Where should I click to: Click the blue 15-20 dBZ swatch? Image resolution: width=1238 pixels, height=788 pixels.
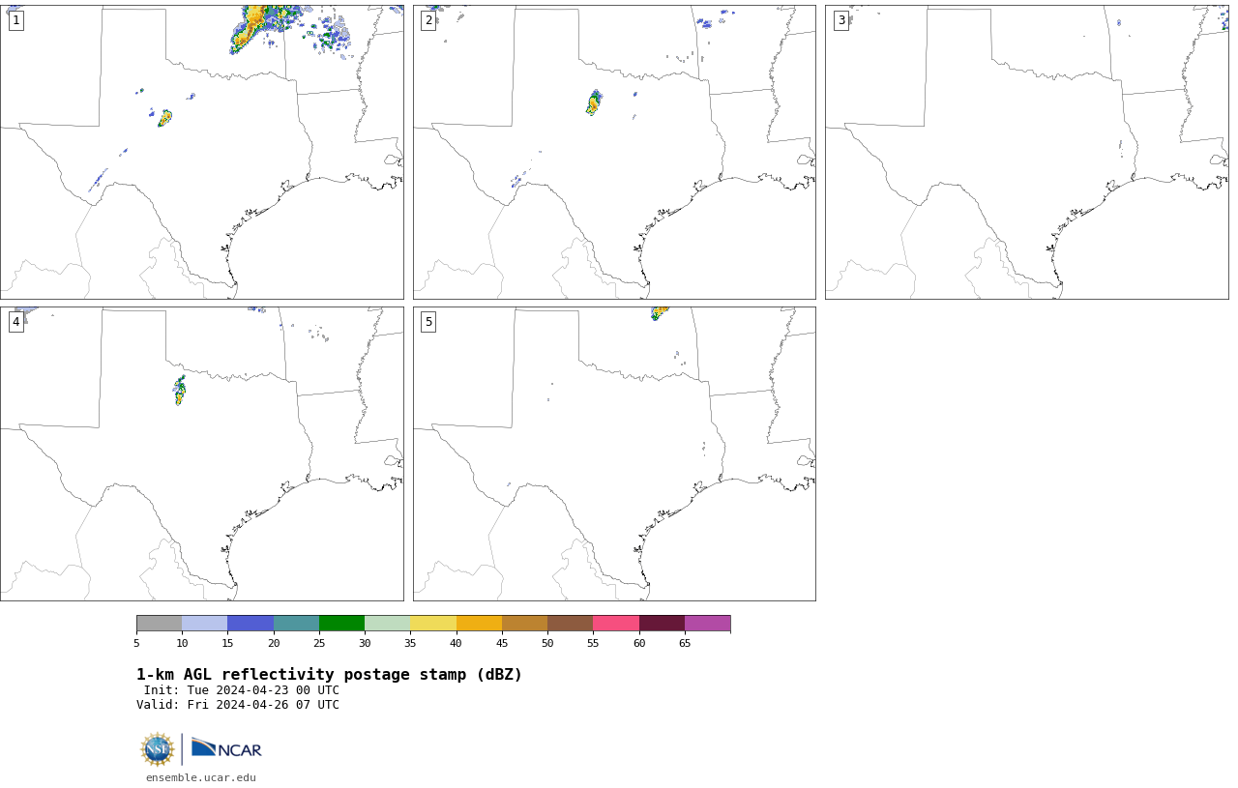pos(251,623)
